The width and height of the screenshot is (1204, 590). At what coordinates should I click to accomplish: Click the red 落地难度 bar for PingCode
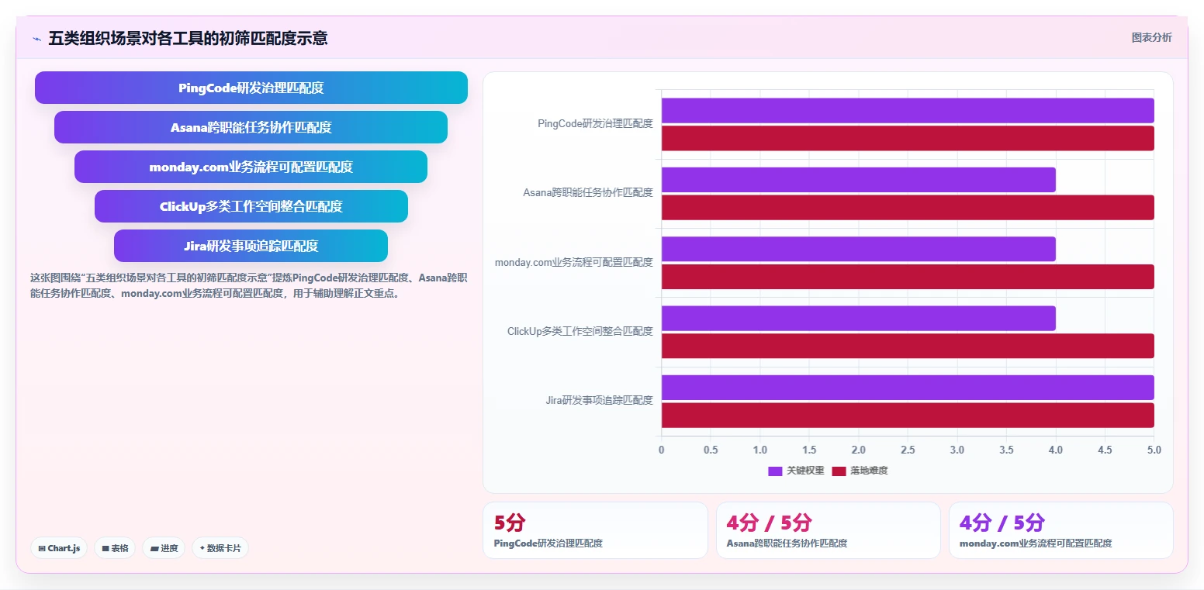(908, 138)
